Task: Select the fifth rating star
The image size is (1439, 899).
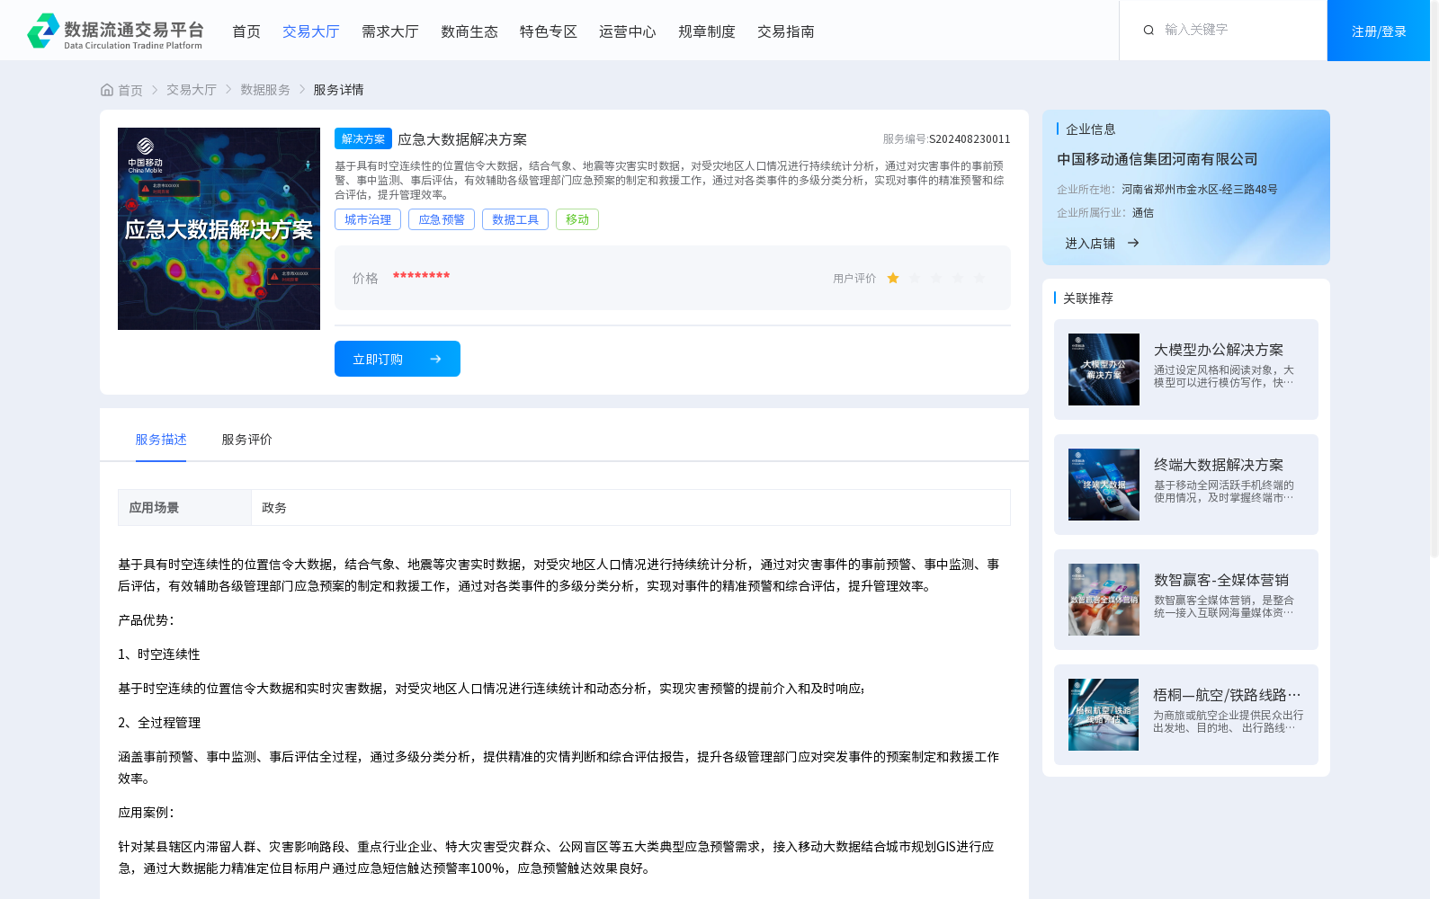Action: pyautogui.click(x=979, y=279)
